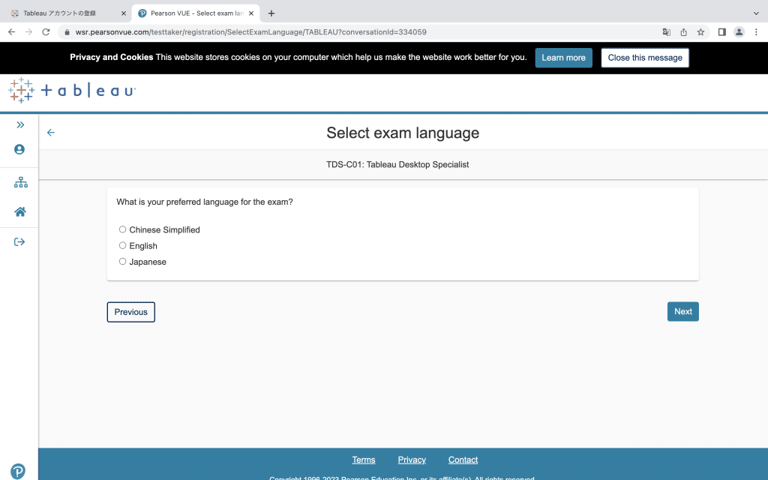The image size is (768, 480).
Task: Click the preferred language question text
Action: [205, 202]
